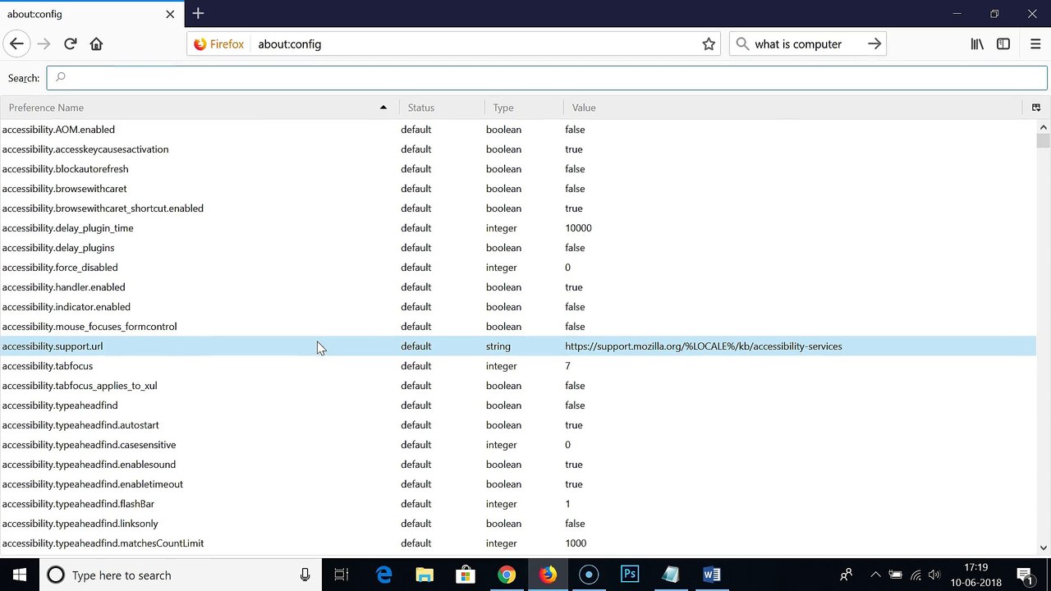
Task: Open the Firefox home page
Action: tap(96, 44)
